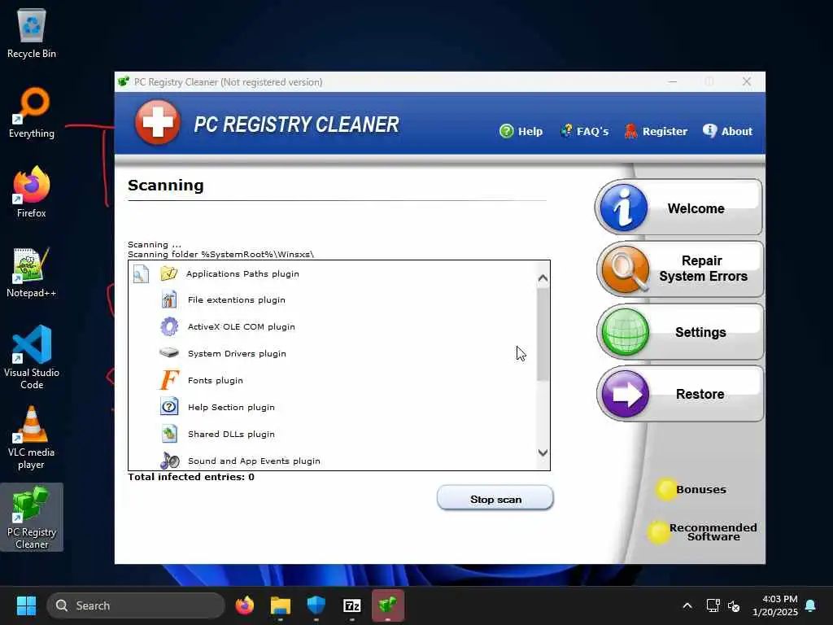The image size is (833, 625).
Task: Click the Bonuses yellow dot link
Action: coord(691,489)
